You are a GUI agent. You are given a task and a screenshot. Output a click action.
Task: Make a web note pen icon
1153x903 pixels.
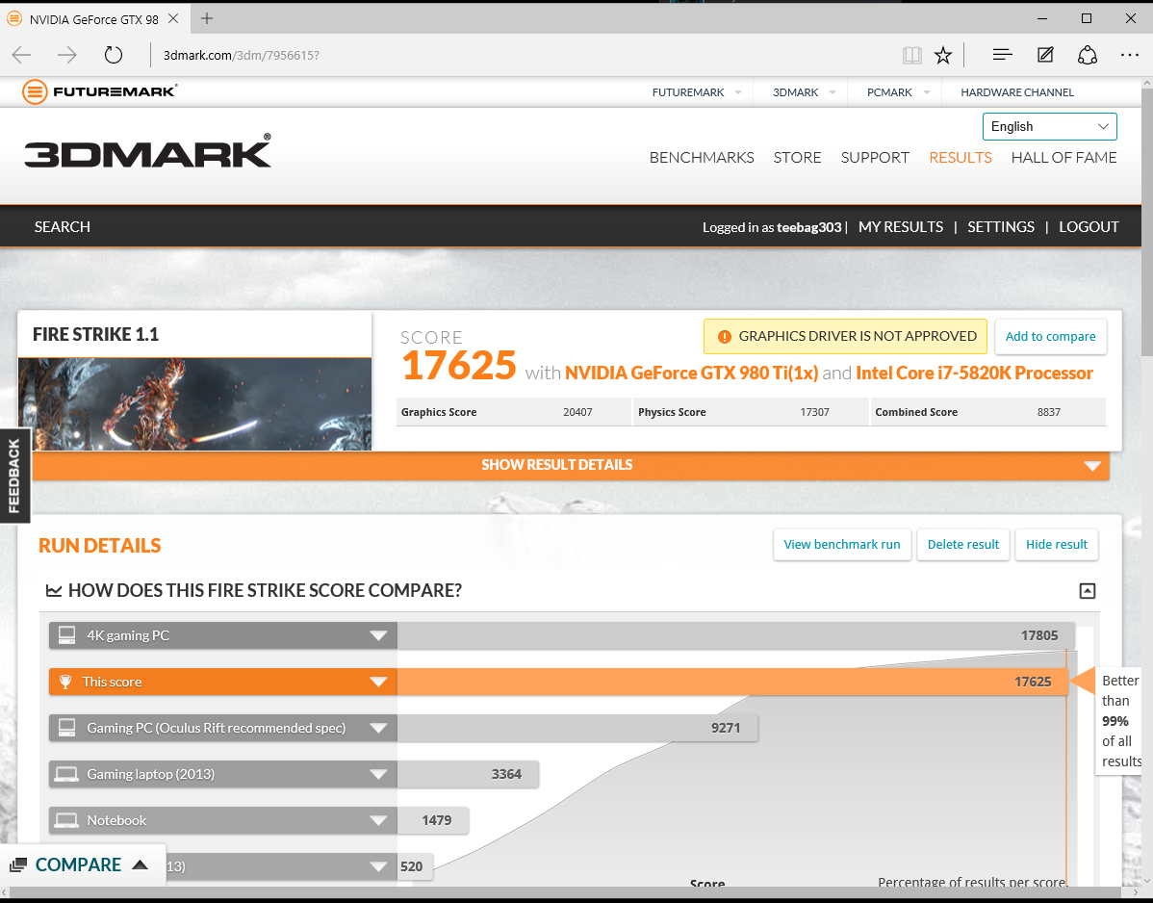point(1045,55)
